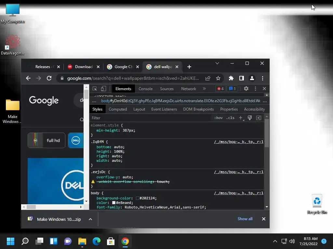Click the Google logo on page
This screenshot has width=333, height=249.
coord(44,101)
